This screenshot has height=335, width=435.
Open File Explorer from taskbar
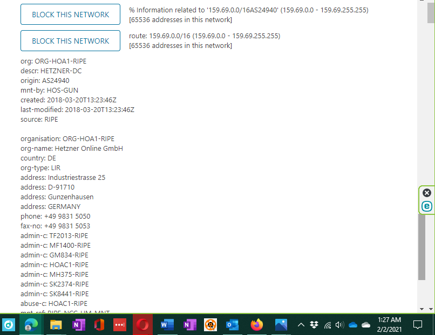(x=56, y=325)
